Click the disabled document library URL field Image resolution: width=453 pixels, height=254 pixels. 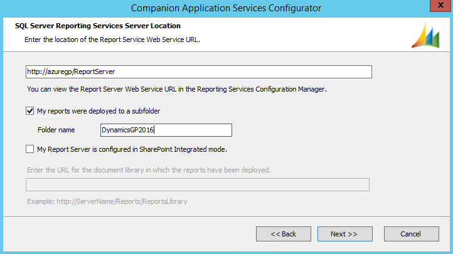pos(197,184)
